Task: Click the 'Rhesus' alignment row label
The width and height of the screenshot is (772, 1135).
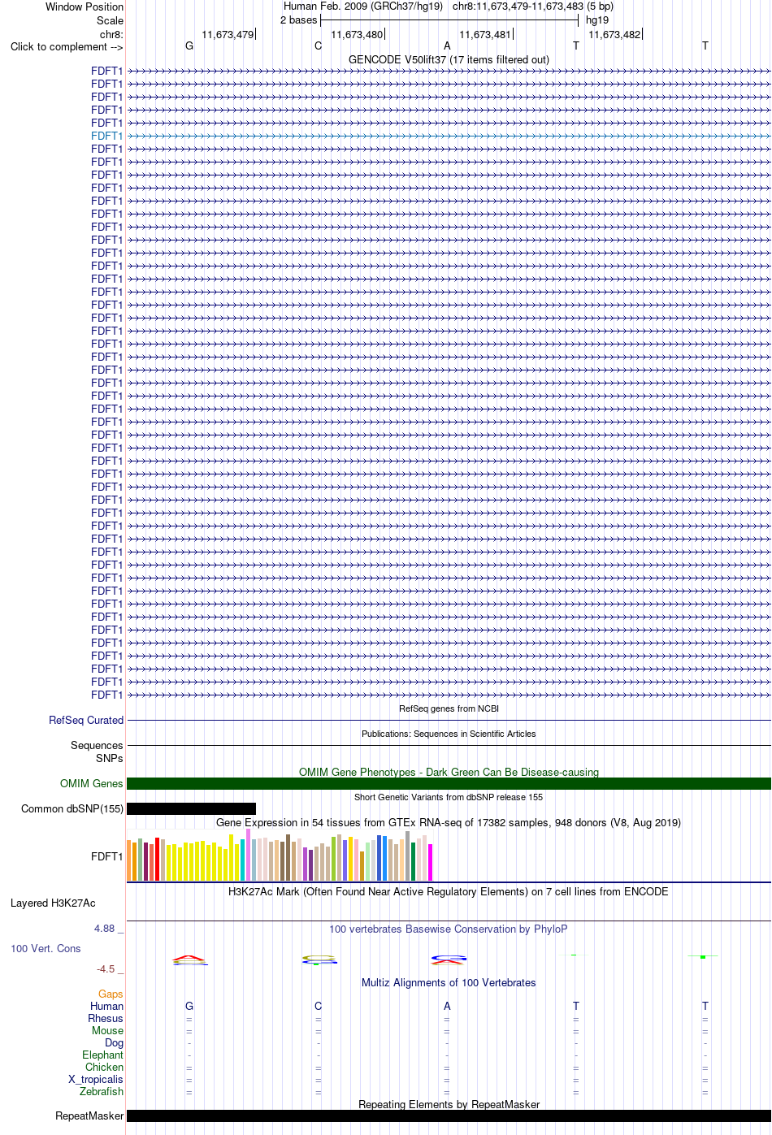Action: point(106,1018)
